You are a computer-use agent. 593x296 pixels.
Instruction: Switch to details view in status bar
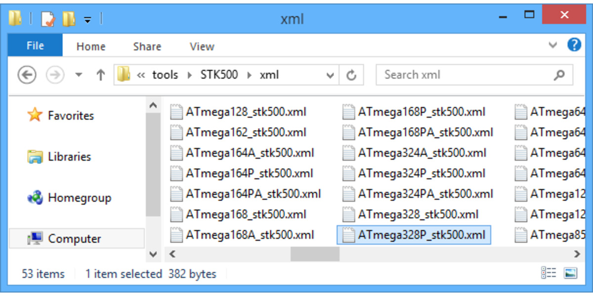tap(549, 272)
